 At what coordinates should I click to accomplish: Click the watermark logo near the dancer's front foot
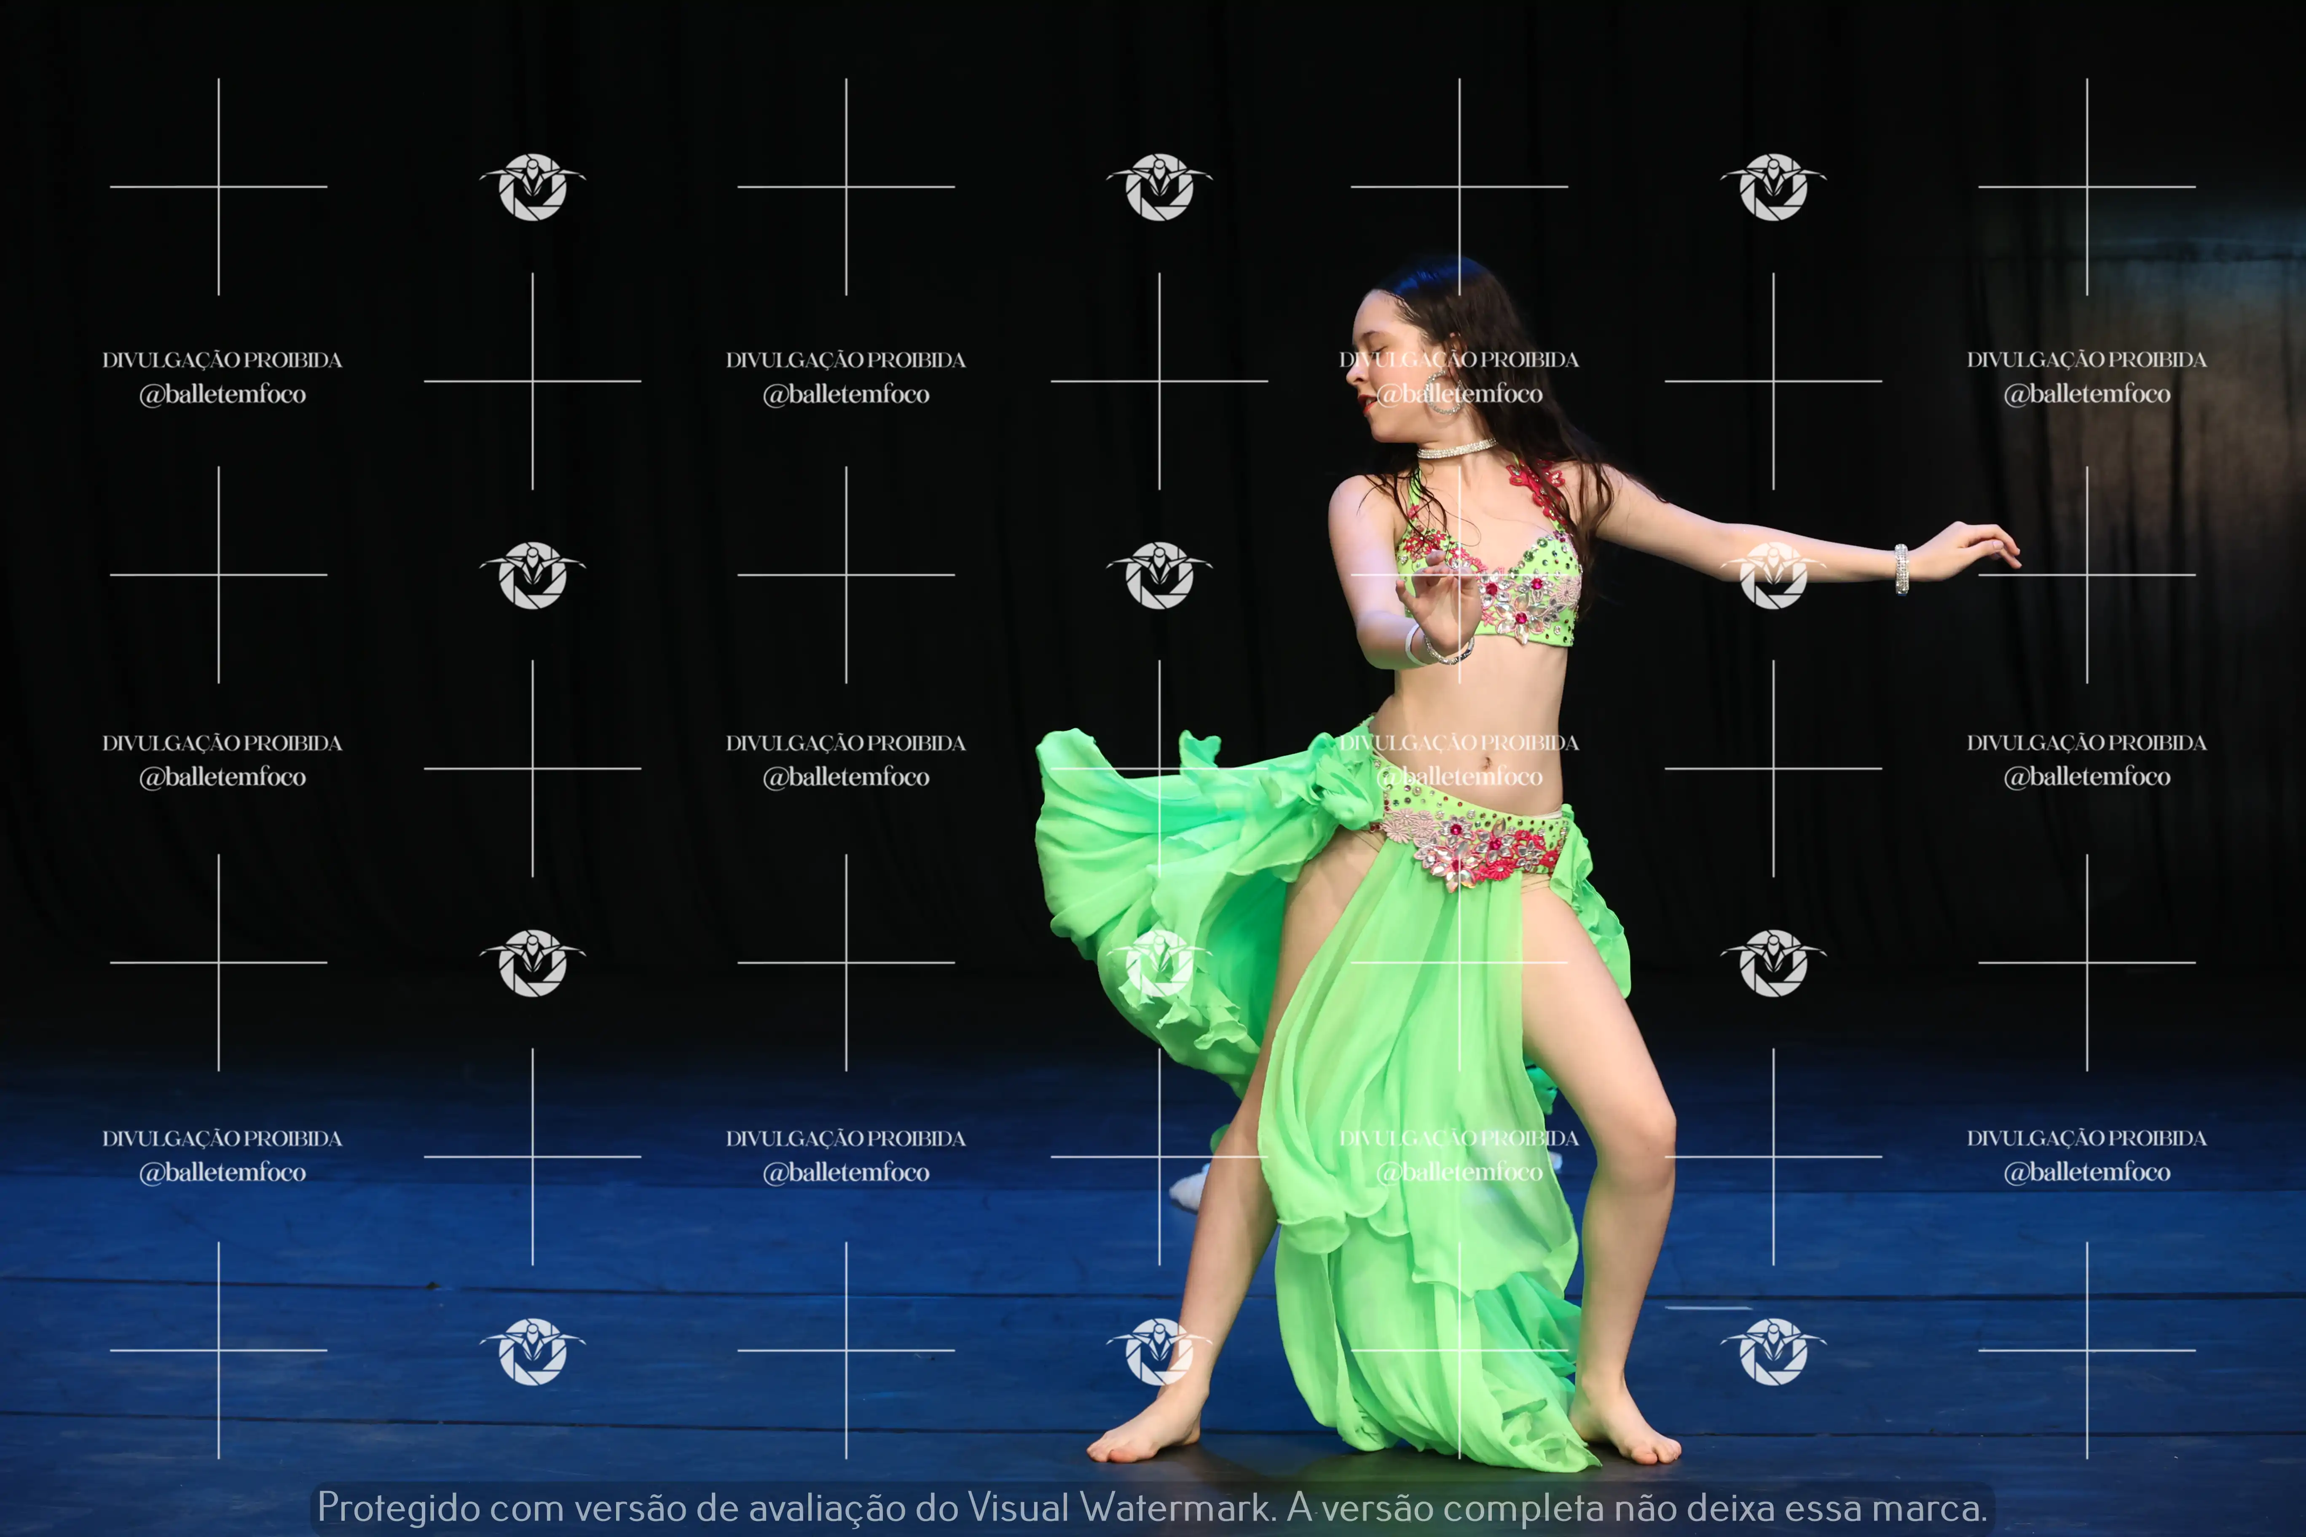1160,1351
